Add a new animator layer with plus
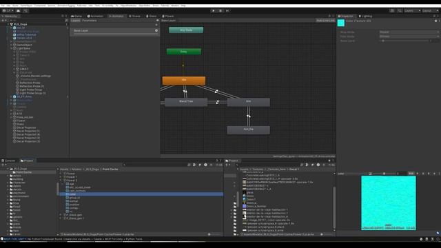 point(156,25)
